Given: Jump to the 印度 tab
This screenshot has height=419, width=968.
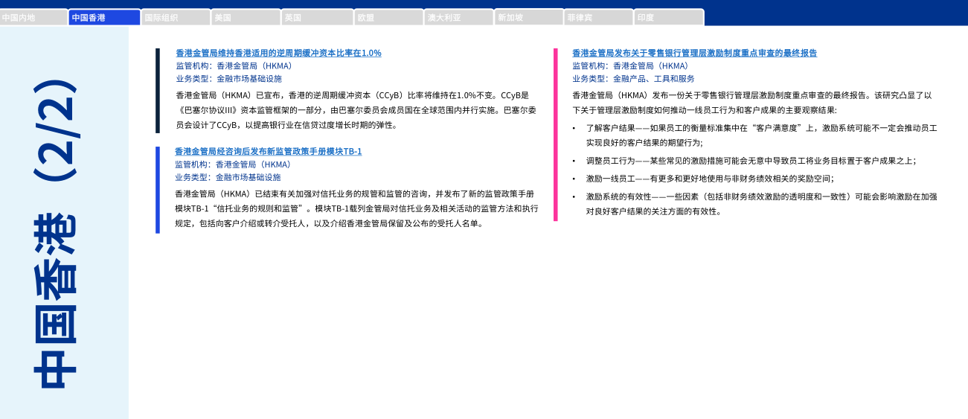Looking at the screenshot, I should 668,17.
